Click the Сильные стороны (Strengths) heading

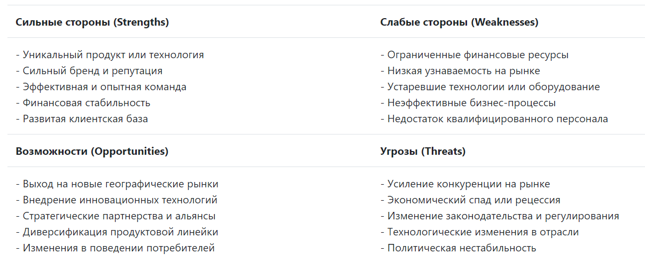tap(92, 22)
